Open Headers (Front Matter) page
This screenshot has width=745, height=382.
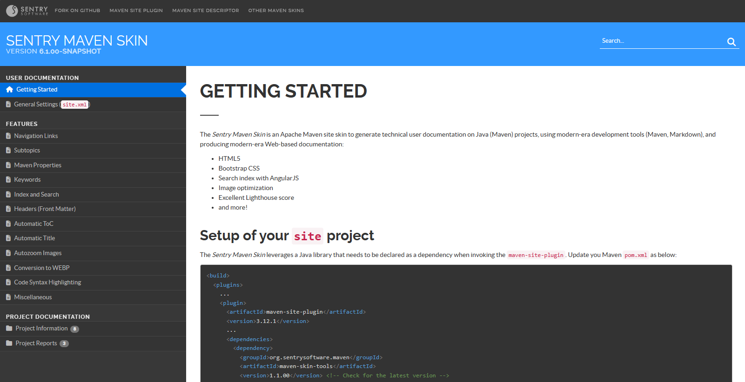(x=93, y=209)
